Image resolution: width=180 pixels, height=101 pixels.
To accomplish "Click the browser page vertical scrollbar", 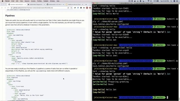I will pyautogui.click(x=91, y=44).
